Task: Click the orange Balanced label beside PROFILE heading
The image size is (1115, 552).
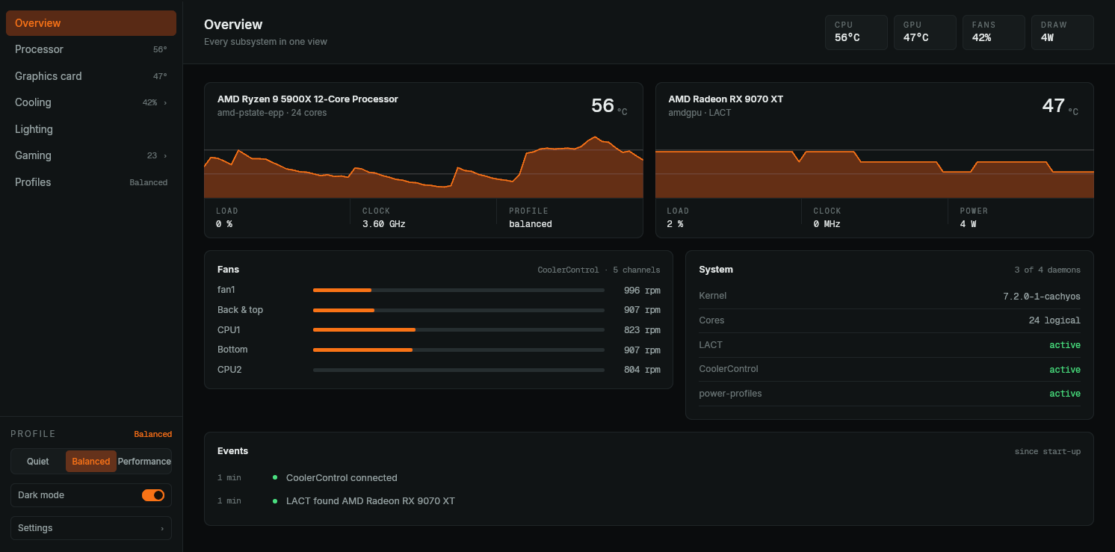Action: (x=153, y=434)
